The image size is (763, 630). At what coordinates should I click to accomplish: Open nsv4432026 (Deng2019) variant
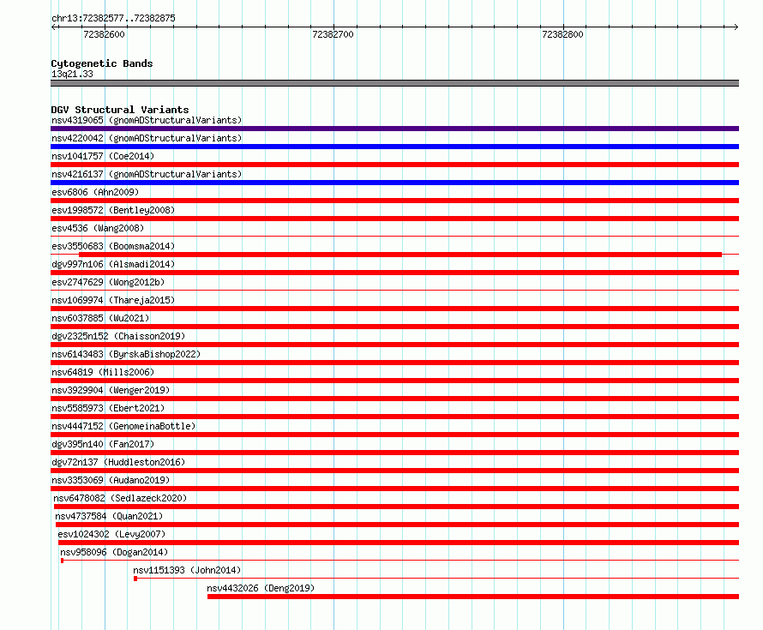coord(261,588)
